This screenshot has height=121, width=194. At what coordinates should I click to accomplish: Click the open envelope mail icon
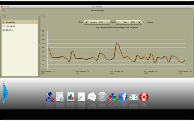[92, 97]
